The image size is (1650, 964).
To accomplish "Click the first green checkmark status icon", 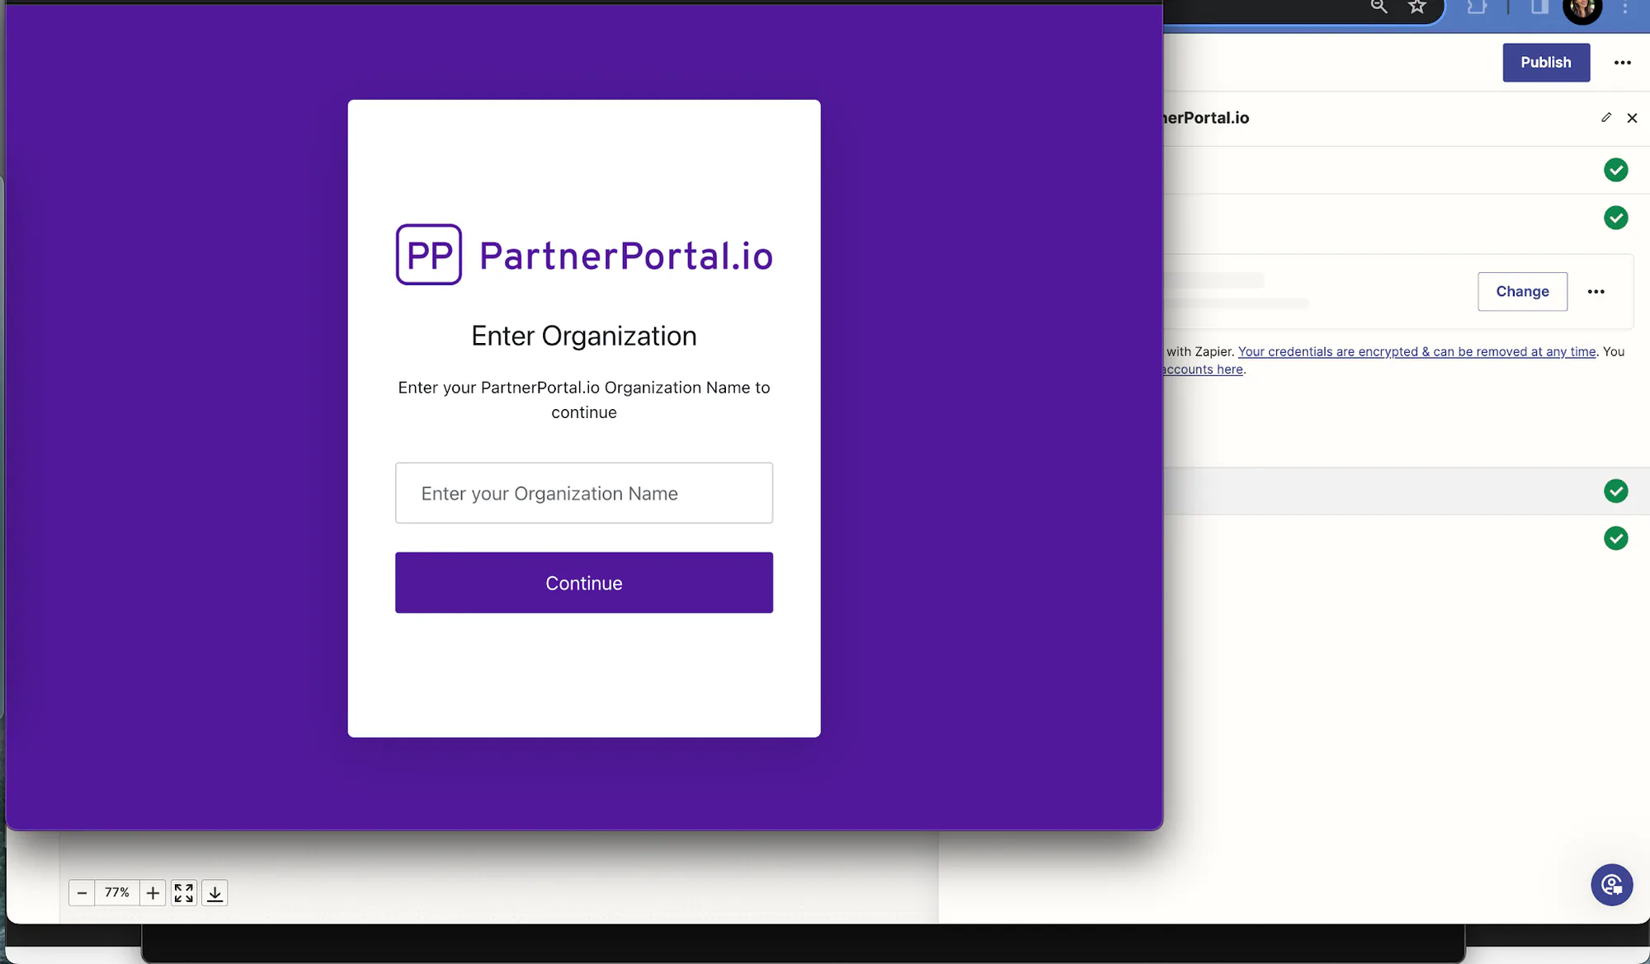I will click(1615, 171).
